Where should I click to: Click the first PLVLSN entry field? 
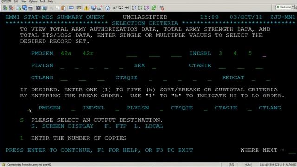pos(62,66)
